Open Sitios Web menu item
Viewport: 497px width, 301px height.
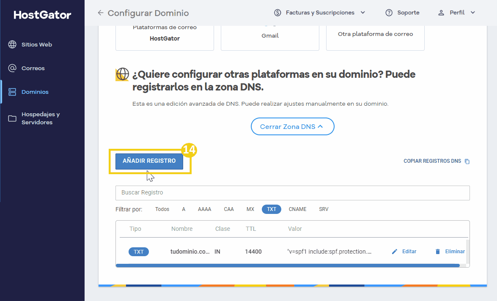pos(37,44)
